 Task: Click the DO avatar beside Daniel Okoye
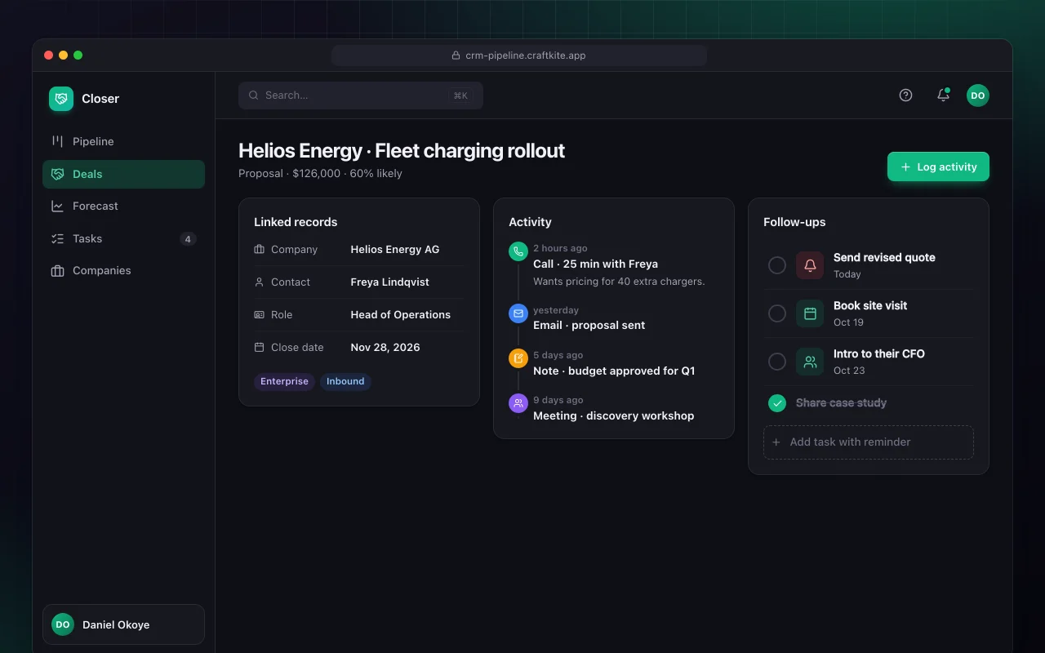[63, 624]
